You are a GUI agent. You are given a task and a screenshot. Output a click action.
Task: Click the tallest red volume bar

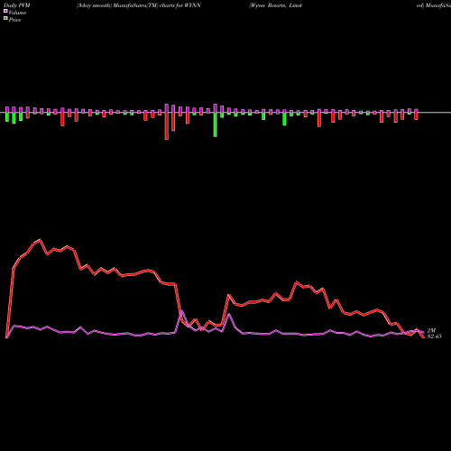[x=167, y=125]
